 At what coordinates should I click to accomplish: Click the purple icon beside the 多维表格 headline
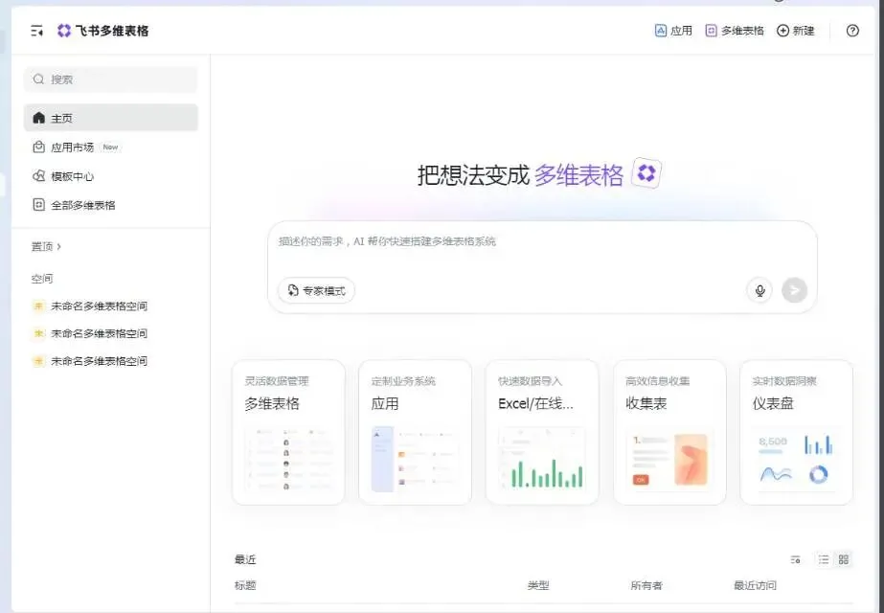click(646, 173)
